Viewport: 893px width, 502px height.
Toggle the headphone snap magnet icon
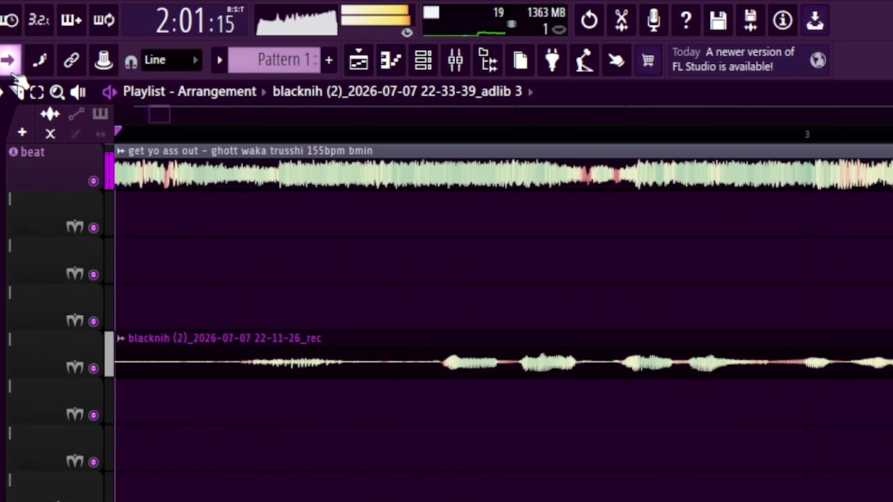pos(130,61)
